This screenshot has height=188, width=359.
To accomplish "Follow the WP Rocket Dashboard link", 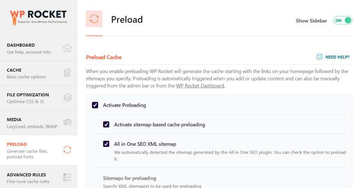I will (200, 86).
